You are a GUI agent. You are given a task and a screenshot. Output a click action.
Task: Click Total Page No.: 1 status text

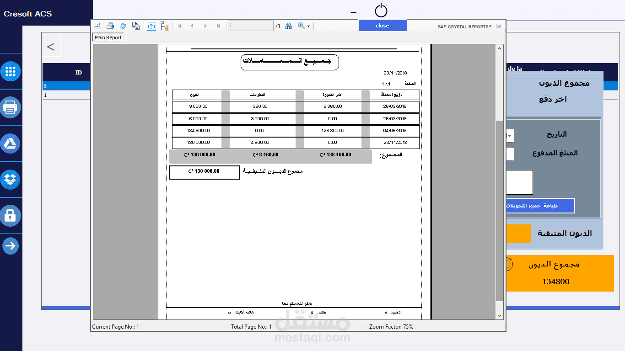251,327
